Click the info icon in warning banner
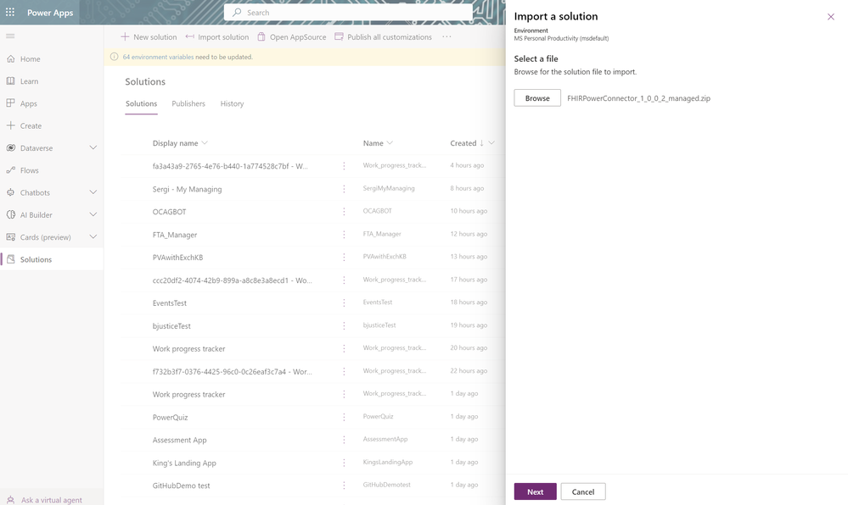Viewport: 848px width, 505px height. pyautogui.click(x=114, y=57)
